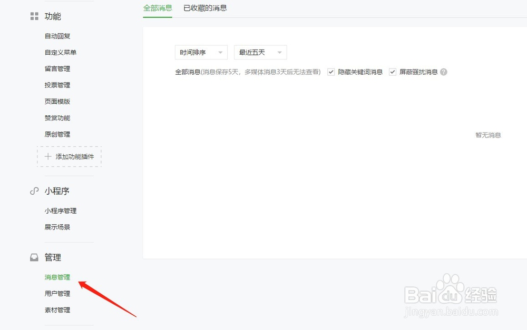Open 自动回复 in the sidebar
The height and width of the screenshot is (330, 527).
point(57,36)
